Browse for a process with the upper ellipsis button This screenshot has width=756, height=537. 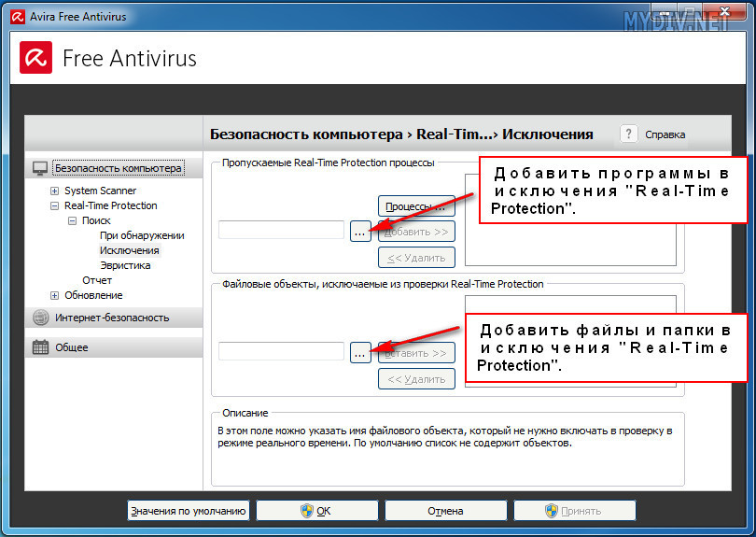[360, 230]
